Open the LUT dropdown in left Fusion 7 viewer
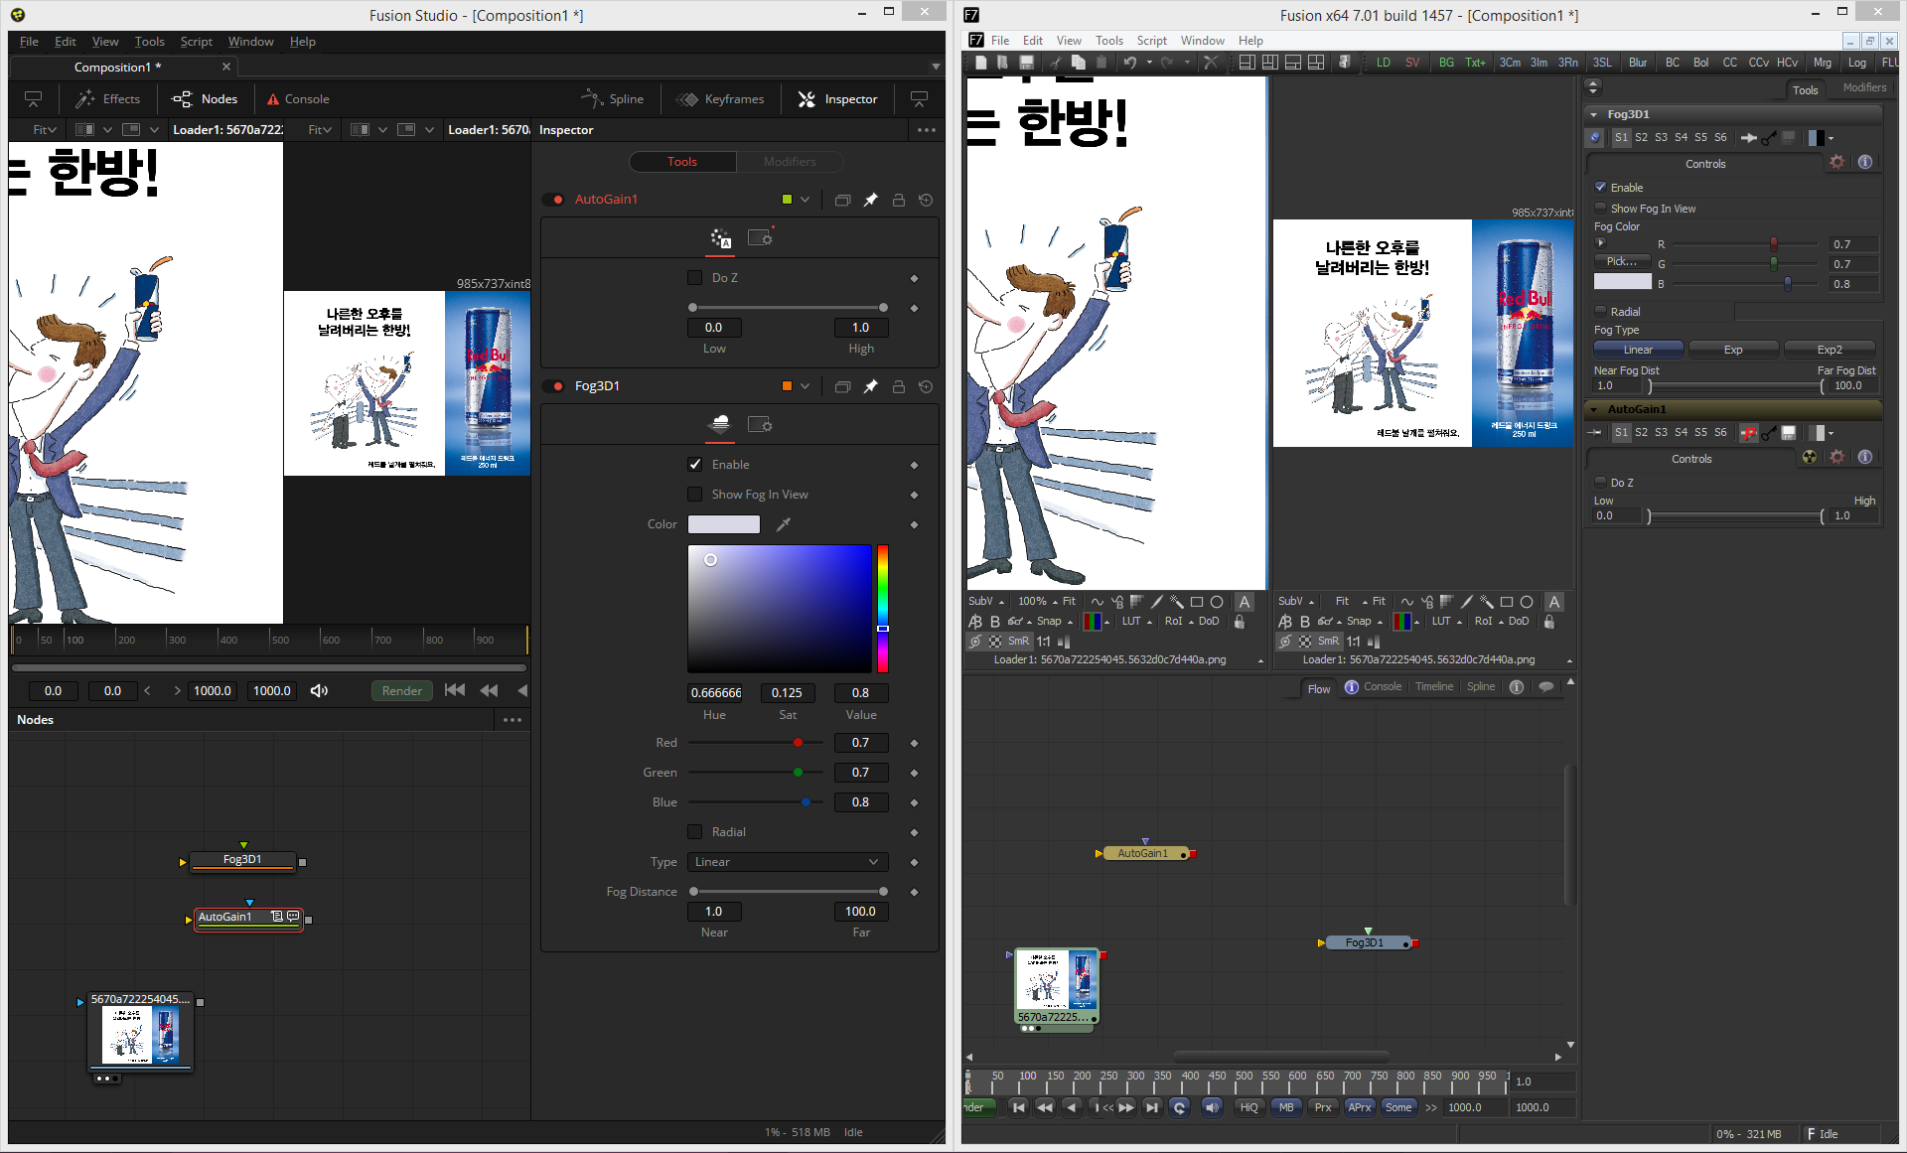 coord(1137,622)
